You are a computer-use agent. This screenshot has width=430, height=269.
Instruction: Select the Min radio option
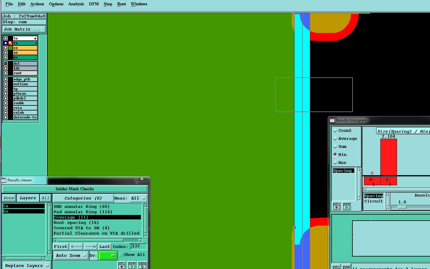coord(335,154)
